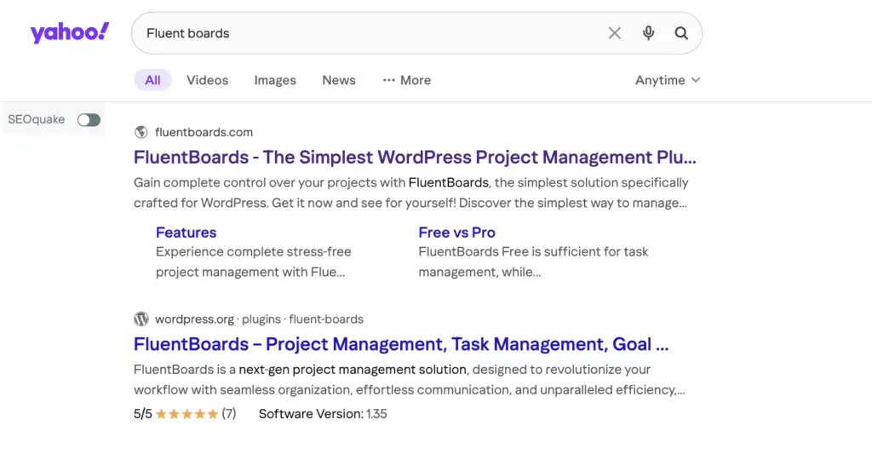The image size is (872, 454).
Task: Click the 'Software Version: 1.35' text
Action: point(323,414)
